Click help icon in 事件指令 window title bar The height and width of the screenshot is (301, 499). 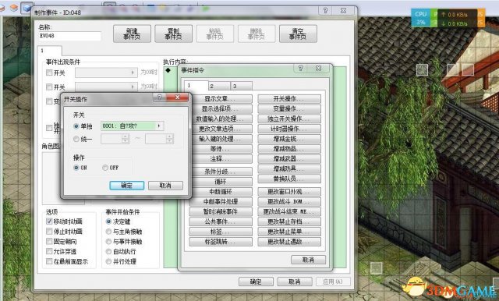coord(300,68)
